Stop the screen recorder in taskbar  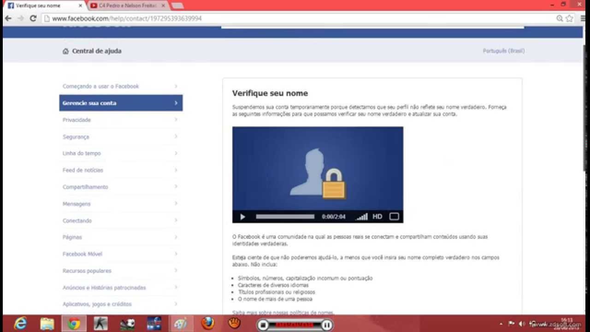(x=263, y=325)
